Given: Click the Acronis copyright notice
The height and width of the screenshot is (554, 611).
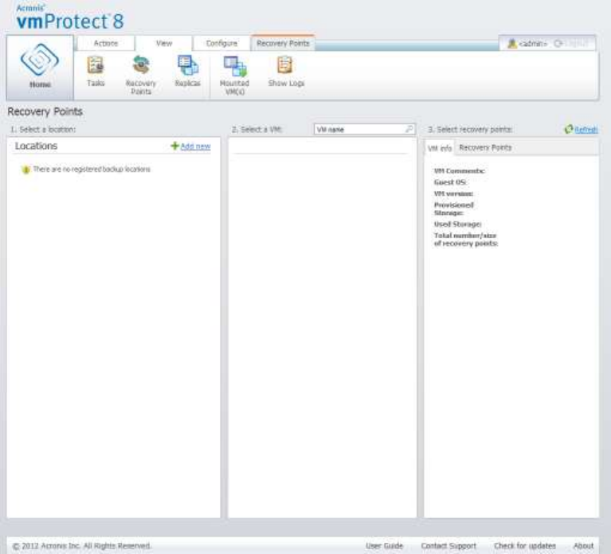Looking at the screenshot, I should point(82,546).
